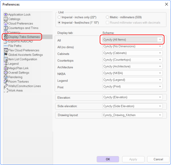This screenshot has height=165, width=171.
Task: Open Cloud Preferences page
Action: point(21,23)
